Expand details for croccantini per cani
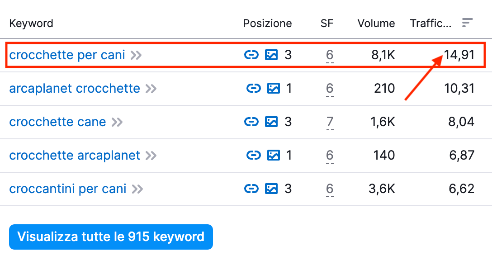492x265 pixels. click(138, 189)
